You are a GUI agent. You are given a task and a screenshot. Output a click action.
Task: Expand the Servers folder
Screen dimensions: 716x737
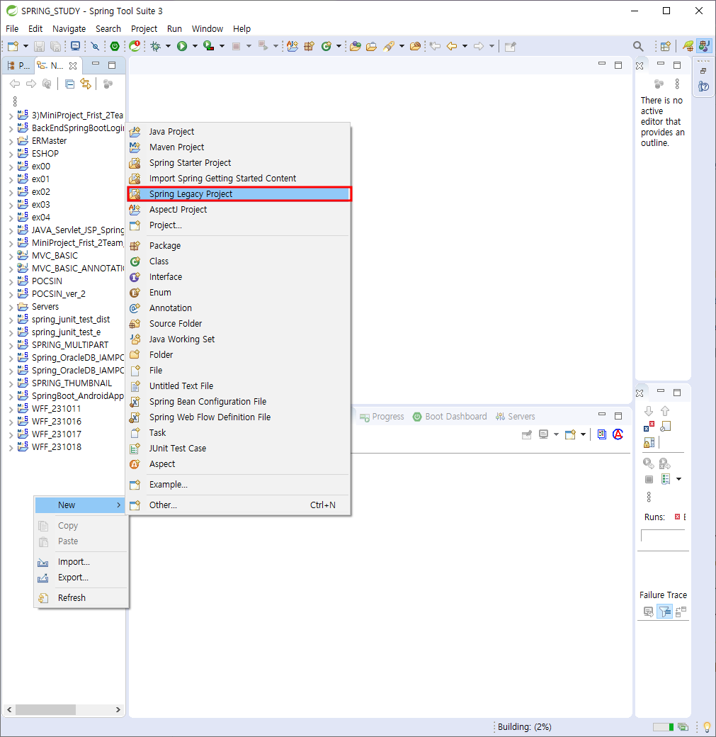(x=11, y=308)
